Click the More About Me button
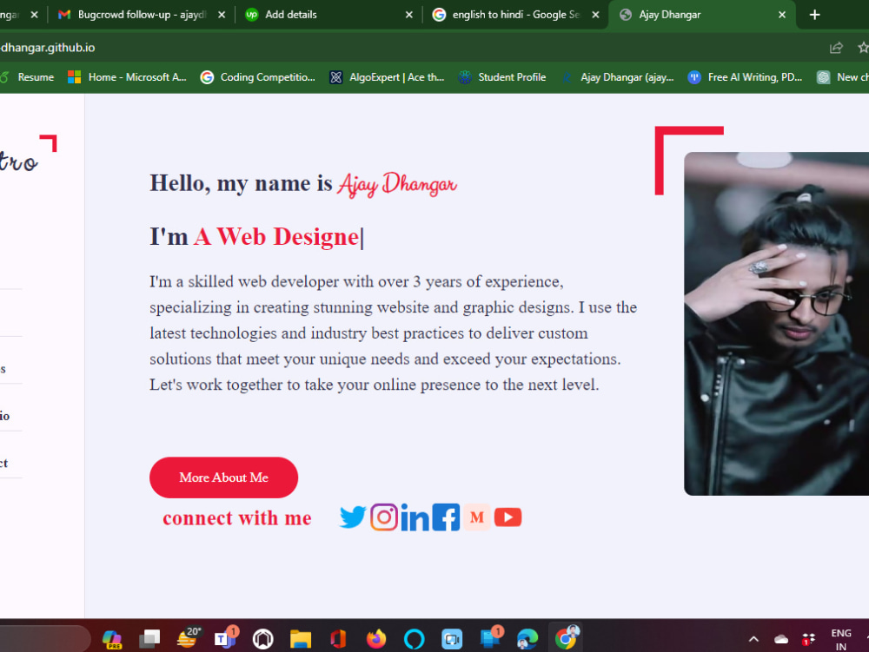The image size is (869, 652). (x=223, y=477)
